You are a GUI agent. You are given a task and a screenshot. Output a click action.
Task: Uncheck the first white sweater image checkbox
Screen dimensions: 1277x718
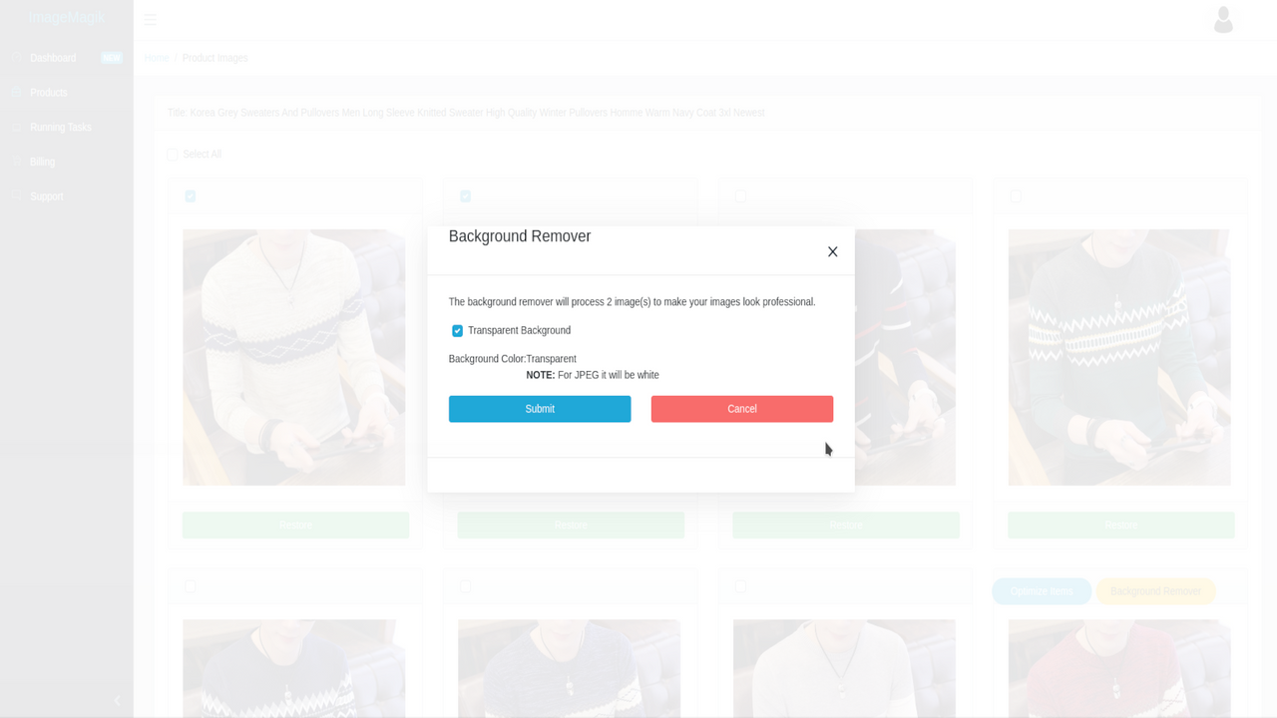191,196
